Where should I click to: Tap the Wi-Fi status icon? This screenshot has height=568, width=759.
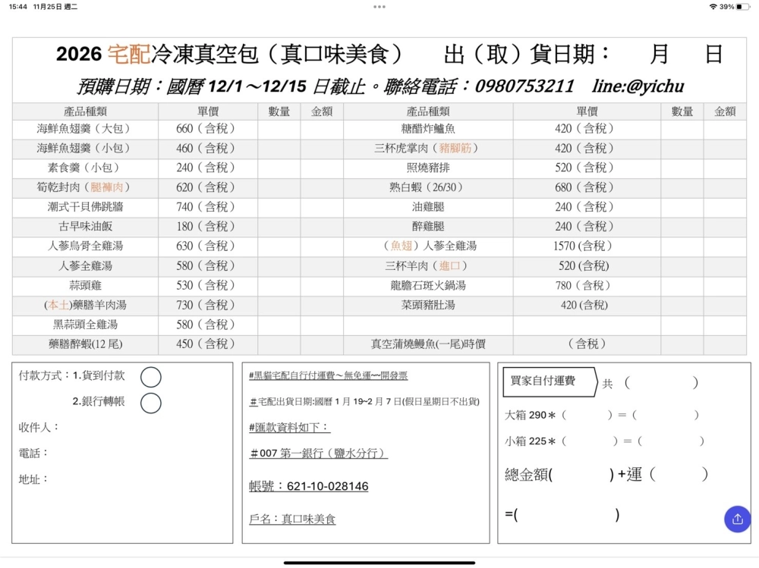coord(713,6)
